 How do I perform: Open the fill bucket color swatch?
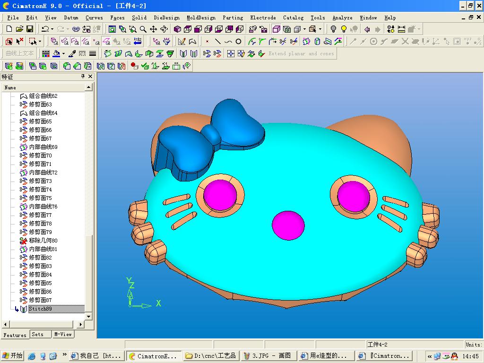point(56,54)
